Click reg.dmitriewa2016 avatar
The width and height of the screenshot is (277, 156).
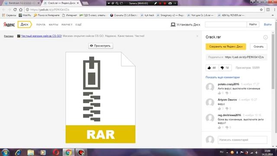(210, 118)
